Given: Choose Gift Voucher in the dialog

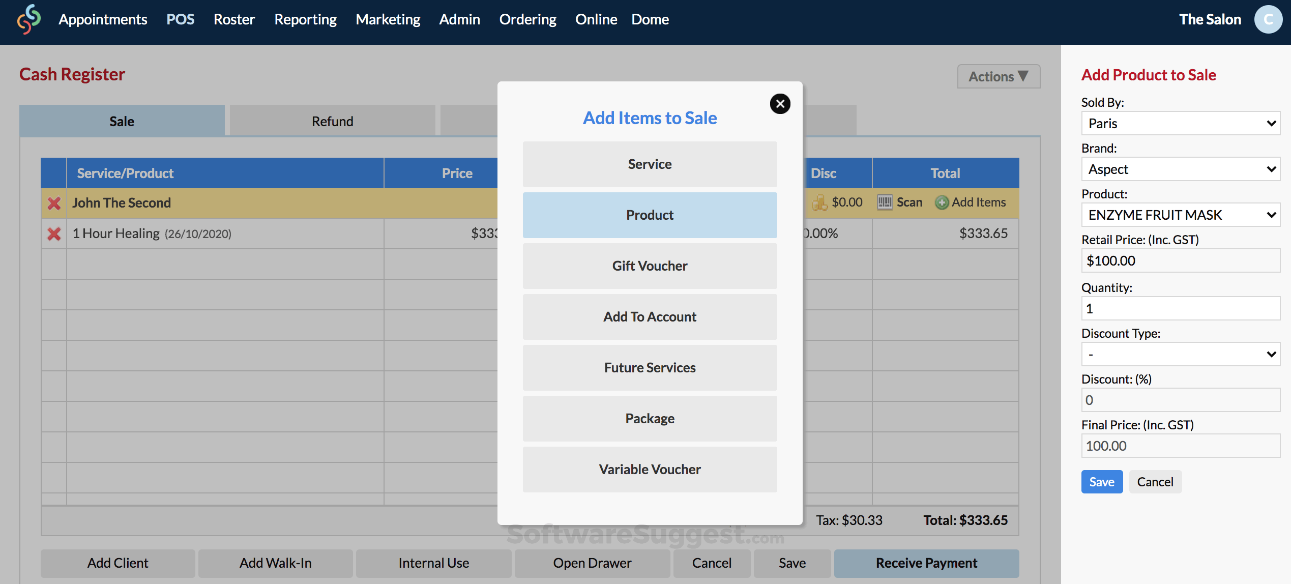Looking at the screenshot, I should point(650,266).
